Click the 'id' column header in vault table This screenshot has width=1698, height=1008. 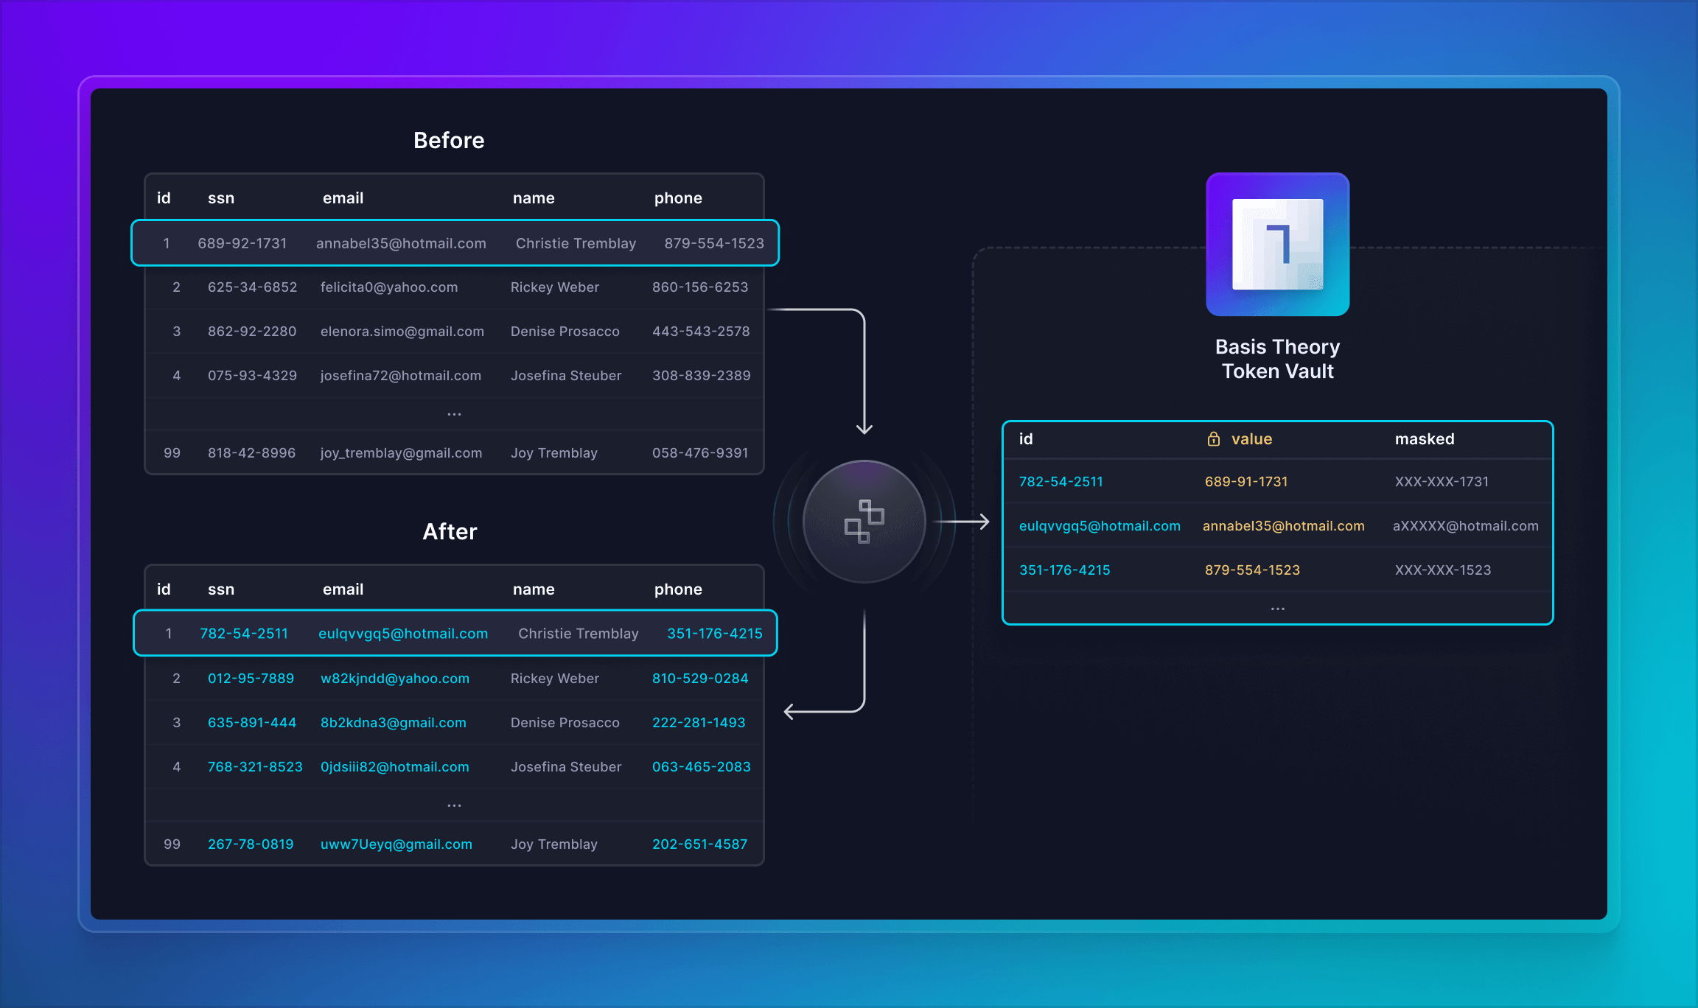(1026, 439)
